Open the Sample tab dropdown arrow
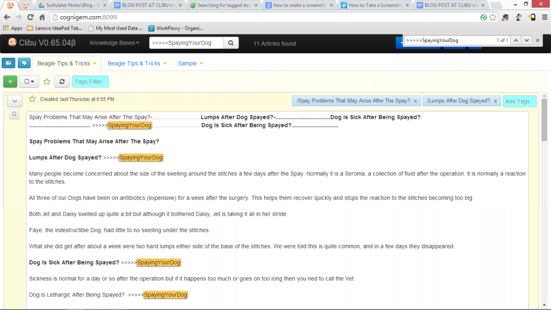The height and width of the screenshot is (310, 551). 202,64
